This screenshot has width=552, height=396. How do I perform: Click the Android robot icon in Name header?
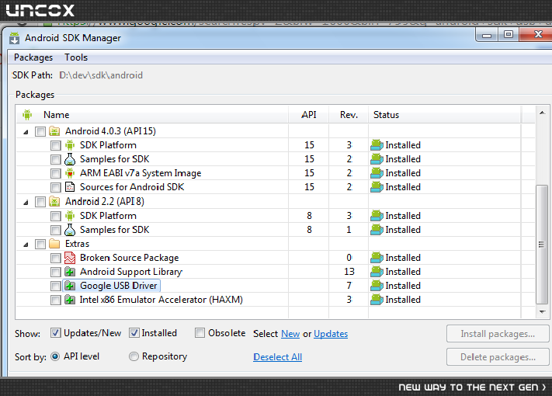click(28, 115)
